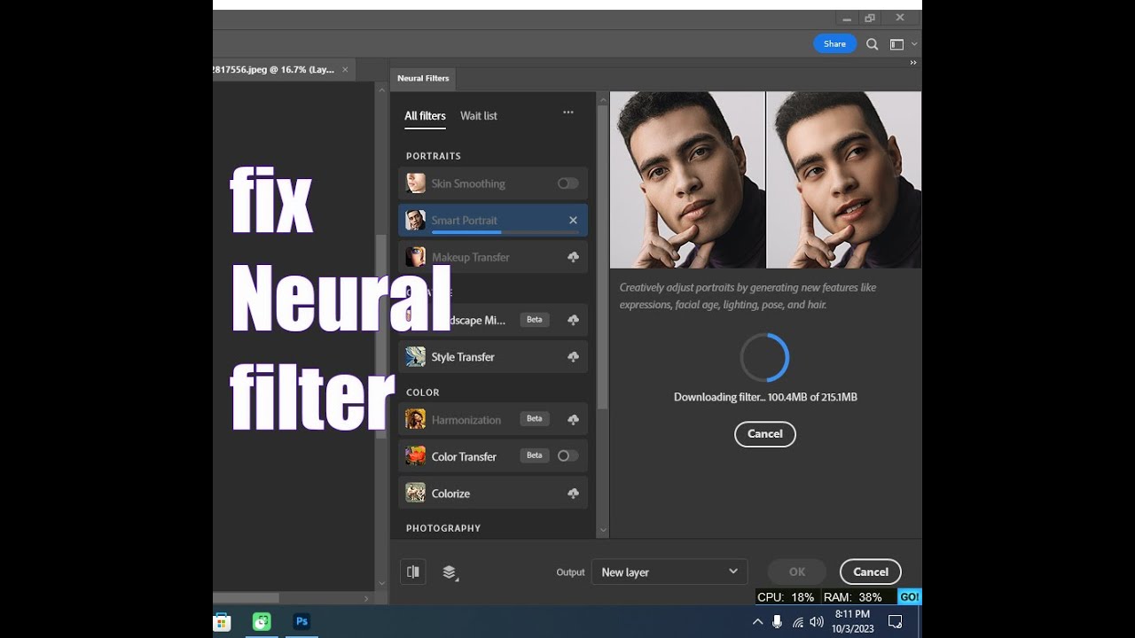Click the Share button
This screenshot has width=1135, height=638.
click(834, 44)
